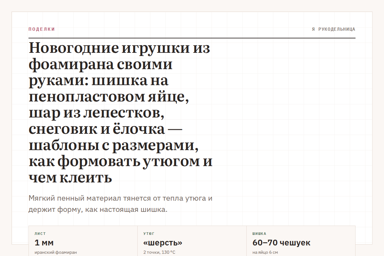Click the subtitle starting with Мягкий пенный материал
384x256 pixels.
[121, 204]
